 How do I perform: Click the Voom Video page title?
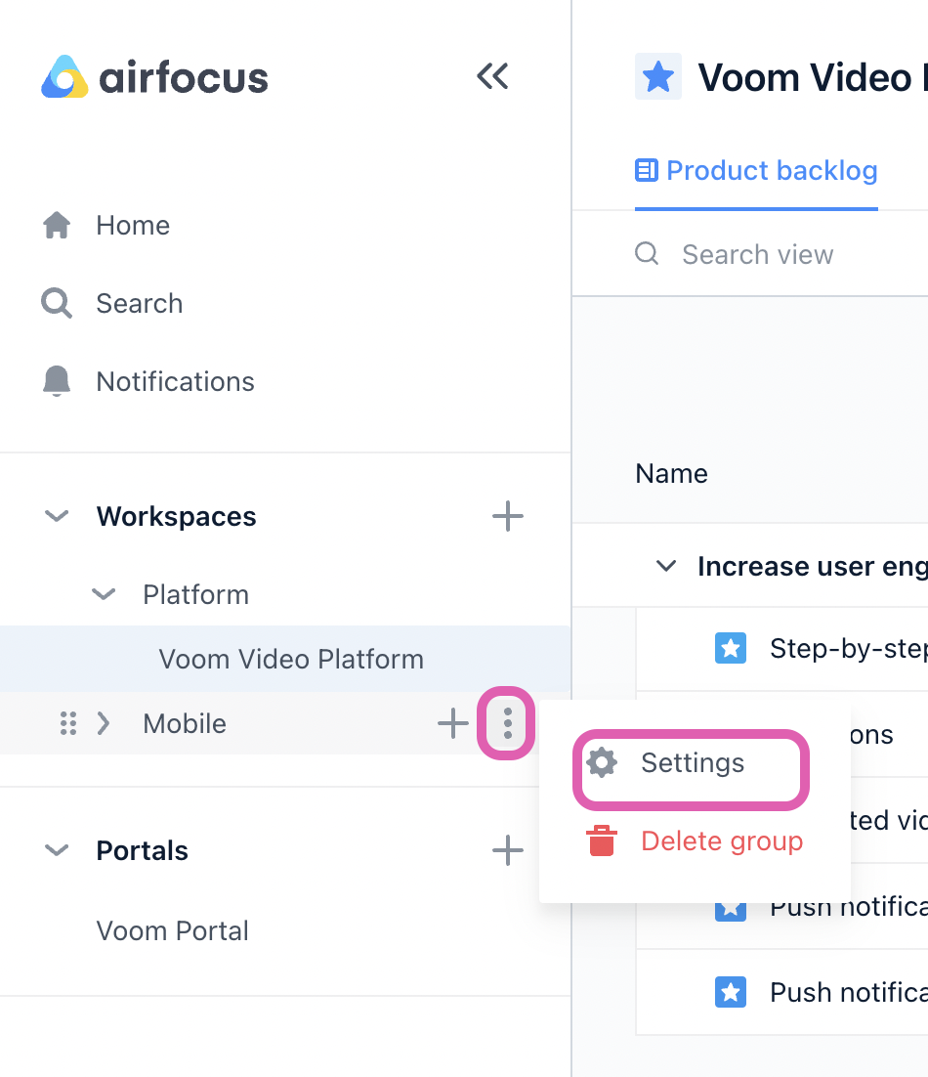(813, 77)
